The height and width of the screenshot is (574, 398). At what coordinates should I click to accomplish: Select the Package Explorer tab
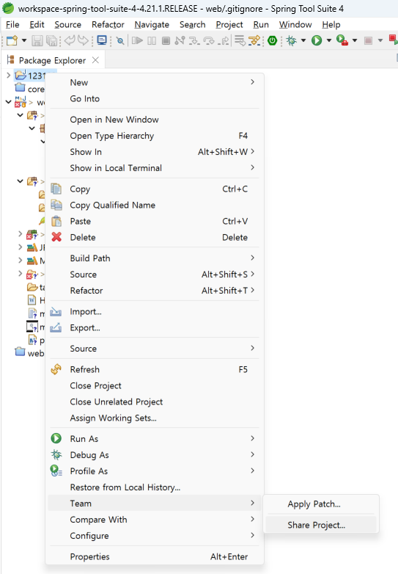click(52, 60)
